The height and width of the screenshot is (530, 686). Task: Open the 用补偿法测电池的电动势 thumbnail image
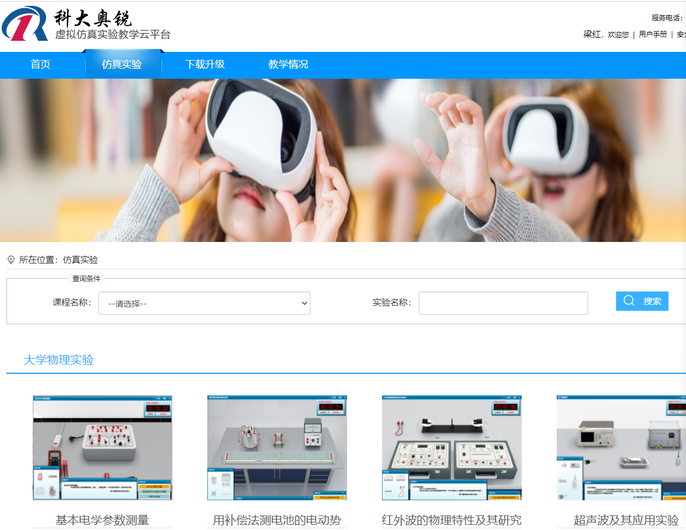coord(277,447)
